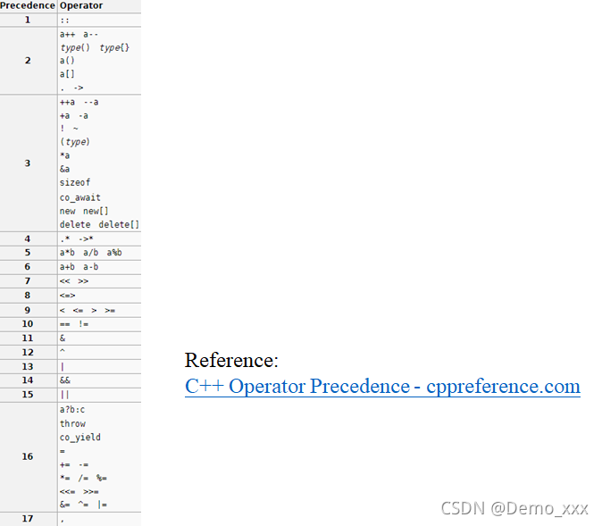Click the '(type)' C-style cast text
This screenshot has width=602, height=526.
[x=75, y=142]
